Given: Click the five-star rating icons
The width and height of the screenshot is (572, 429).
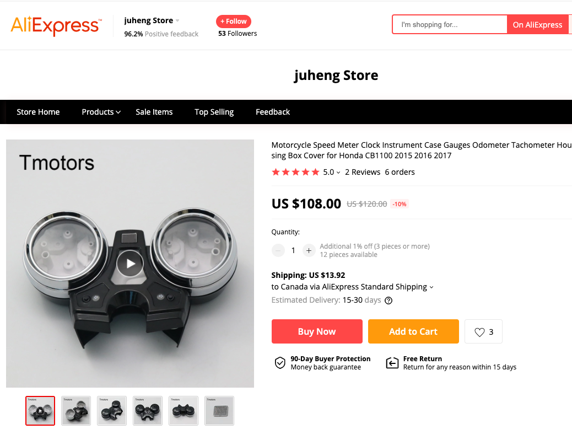Looking at the screenshot, I should click(x=295, y=172).
